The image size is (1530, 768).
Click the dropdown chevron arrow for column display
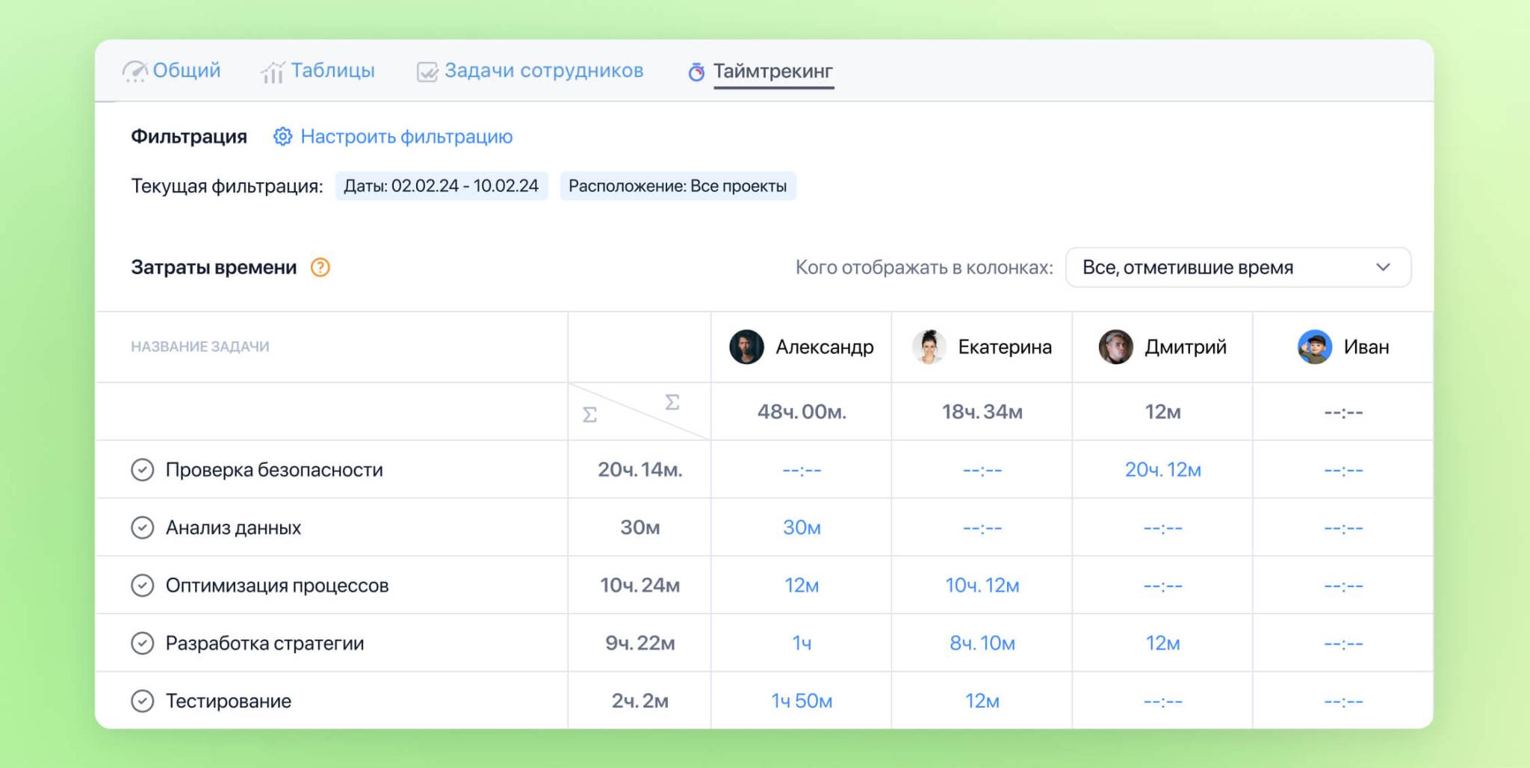pyautogui.click(x=1383, y=267)
